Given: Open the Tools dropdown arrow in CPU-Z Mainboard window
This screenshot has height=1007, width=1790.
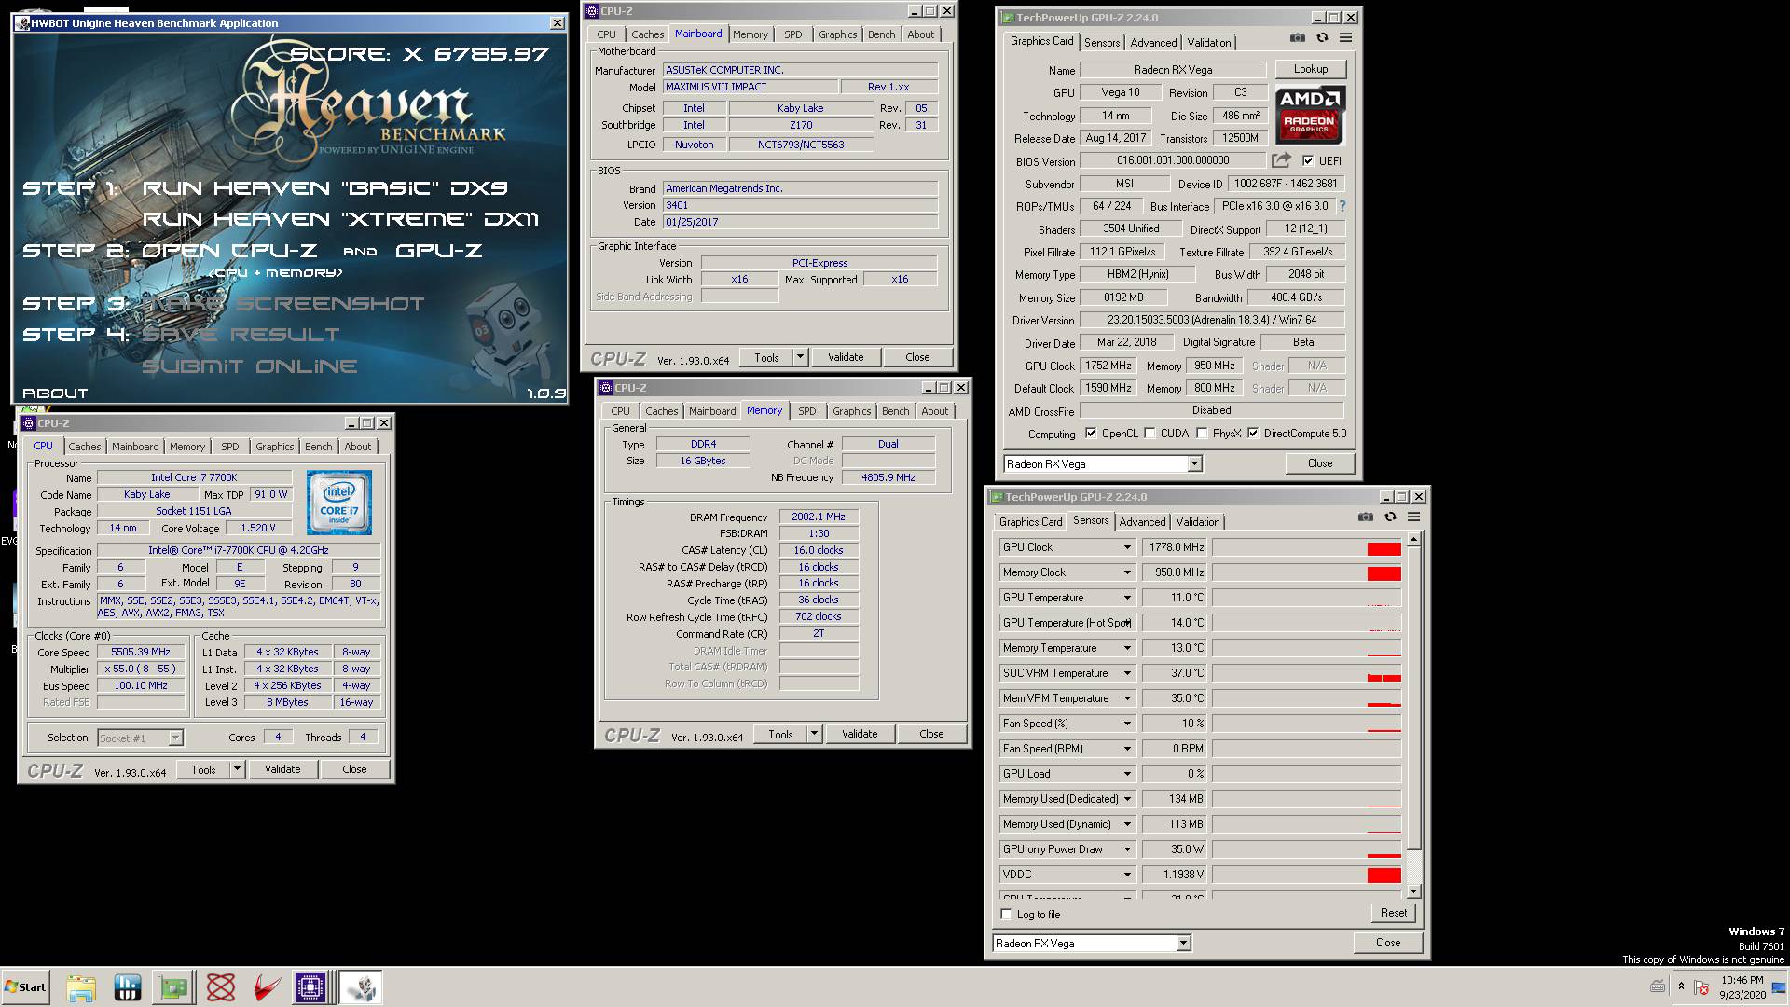Looking at the screenshot, I should (800, 357).
